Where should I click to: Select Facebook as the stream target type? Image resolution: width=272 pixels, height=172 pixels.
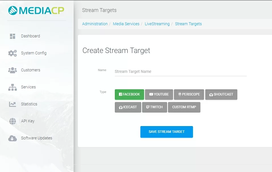click(129, 94)
